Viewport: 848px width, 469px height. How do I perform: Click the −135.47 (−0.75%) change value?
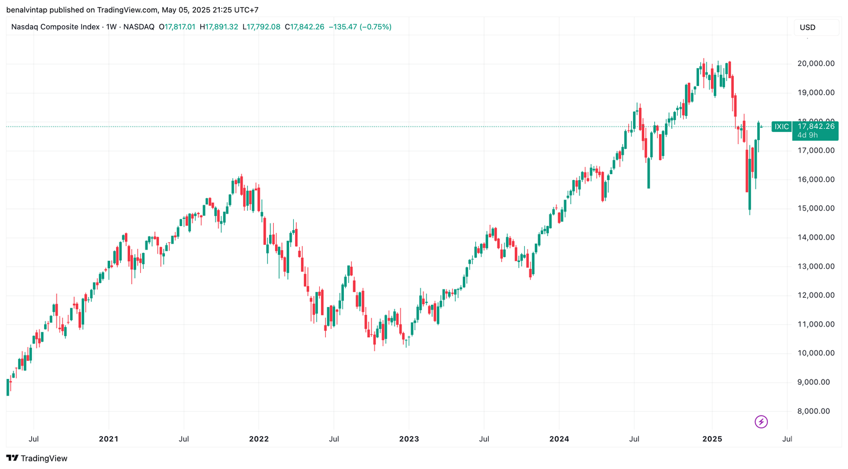pyautogui.click(x=360, y=27)
